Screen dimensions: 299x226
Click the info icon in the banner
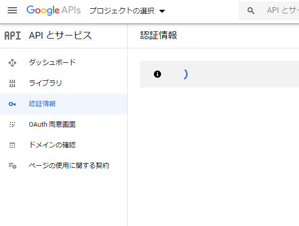click(x=157, y=74)
